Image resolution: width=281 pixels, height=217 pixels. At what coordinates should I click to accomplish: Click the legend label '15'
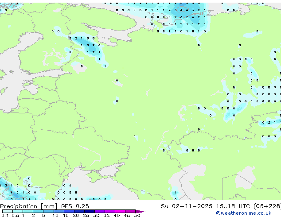(x=66, y=215)
